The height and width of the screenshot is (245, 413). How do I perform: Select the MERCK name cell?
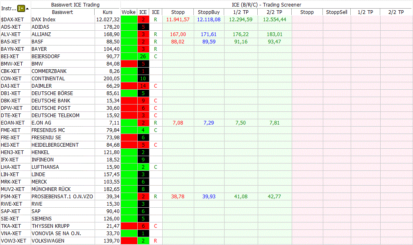click(39, 182)
